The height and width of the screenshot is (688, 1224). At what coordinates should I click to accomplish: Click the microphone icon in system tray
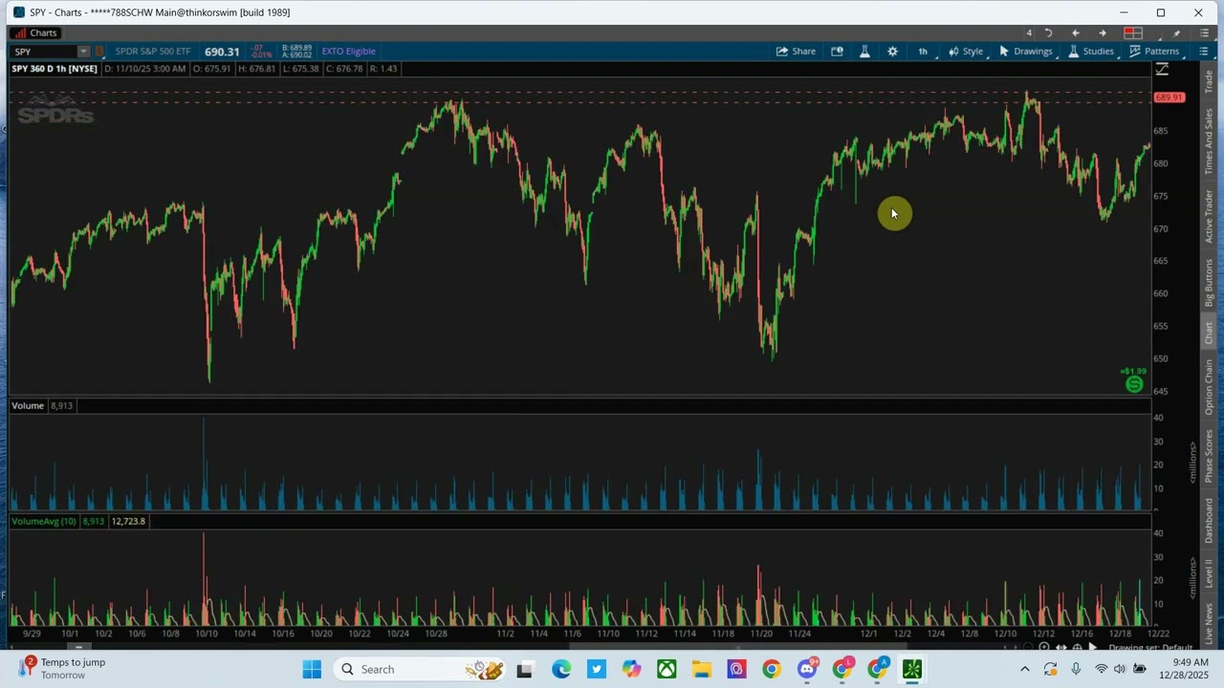(1076, 670)
